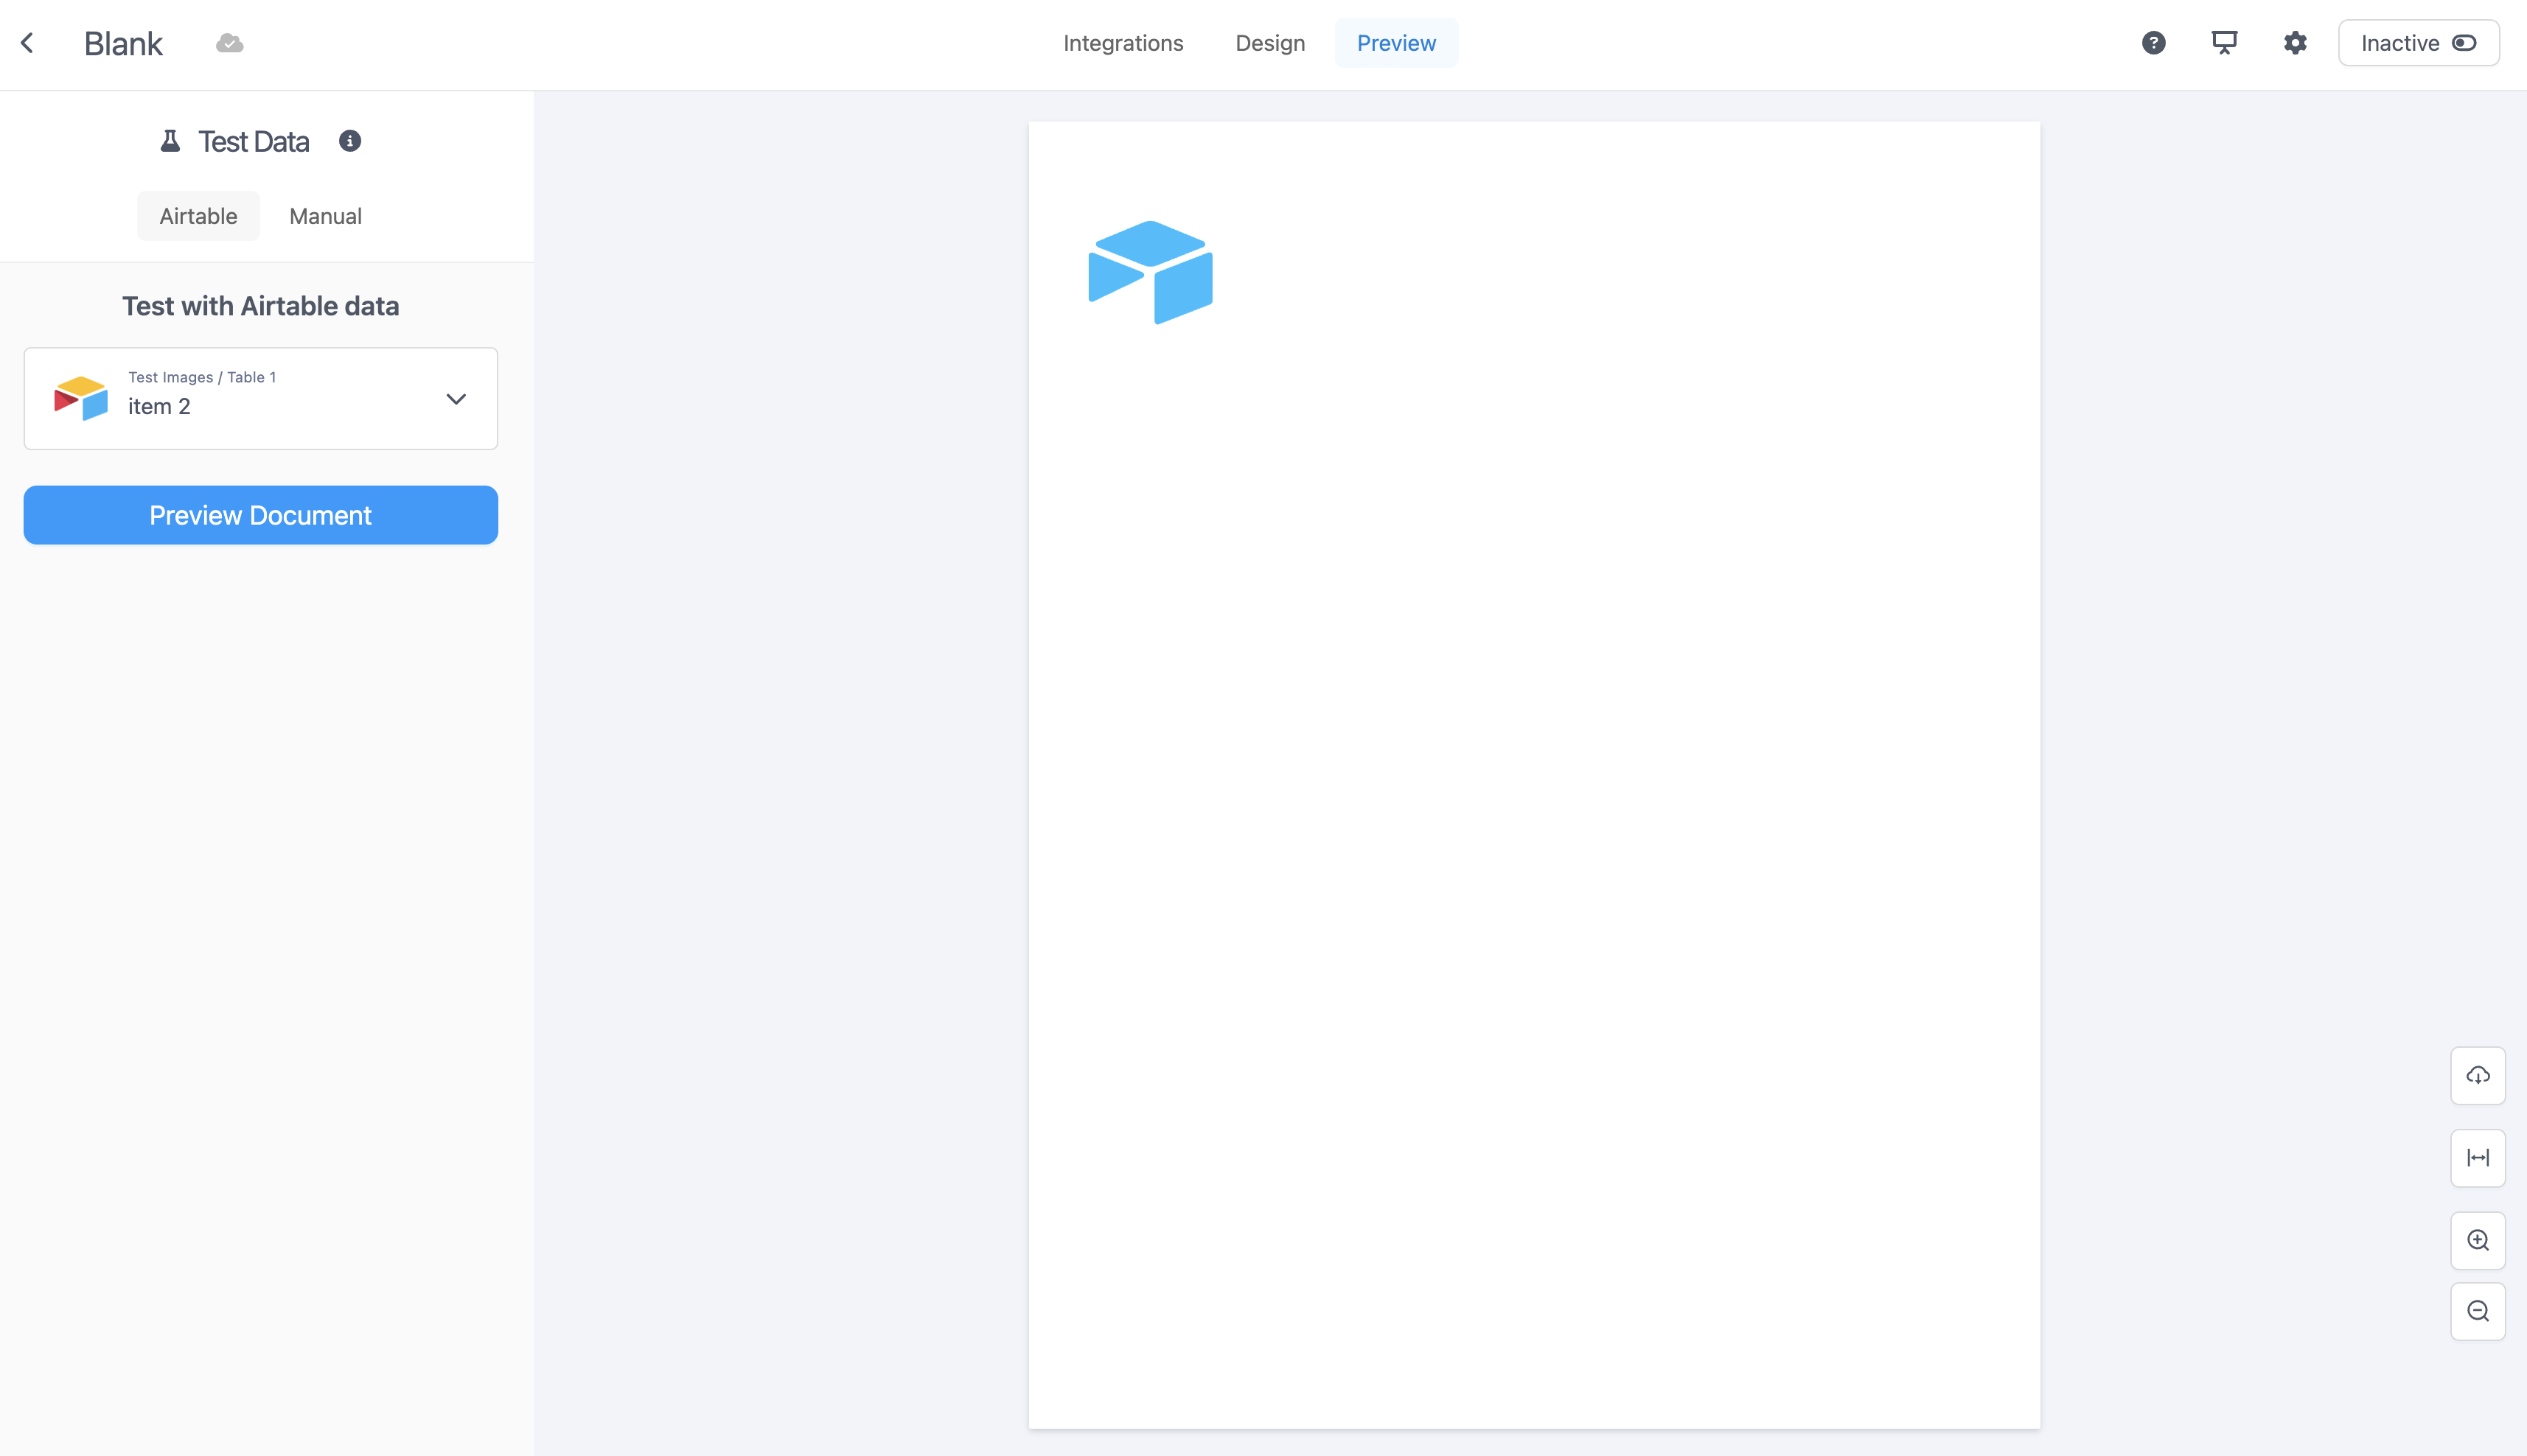Zoom out of the document preview
The height and width of the screenshot is (1456, 2527).
pyautogui.click(x=2477, y=1311)
